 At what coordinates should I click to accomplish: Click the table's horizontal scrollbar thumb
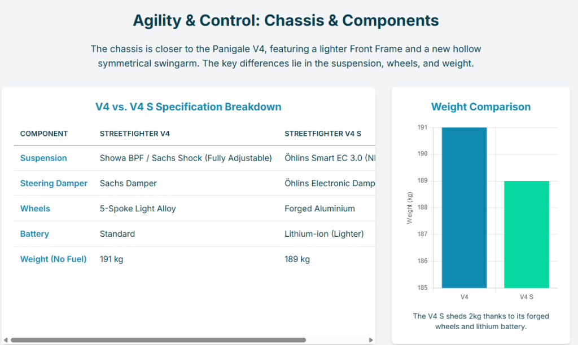pos(158,340)
